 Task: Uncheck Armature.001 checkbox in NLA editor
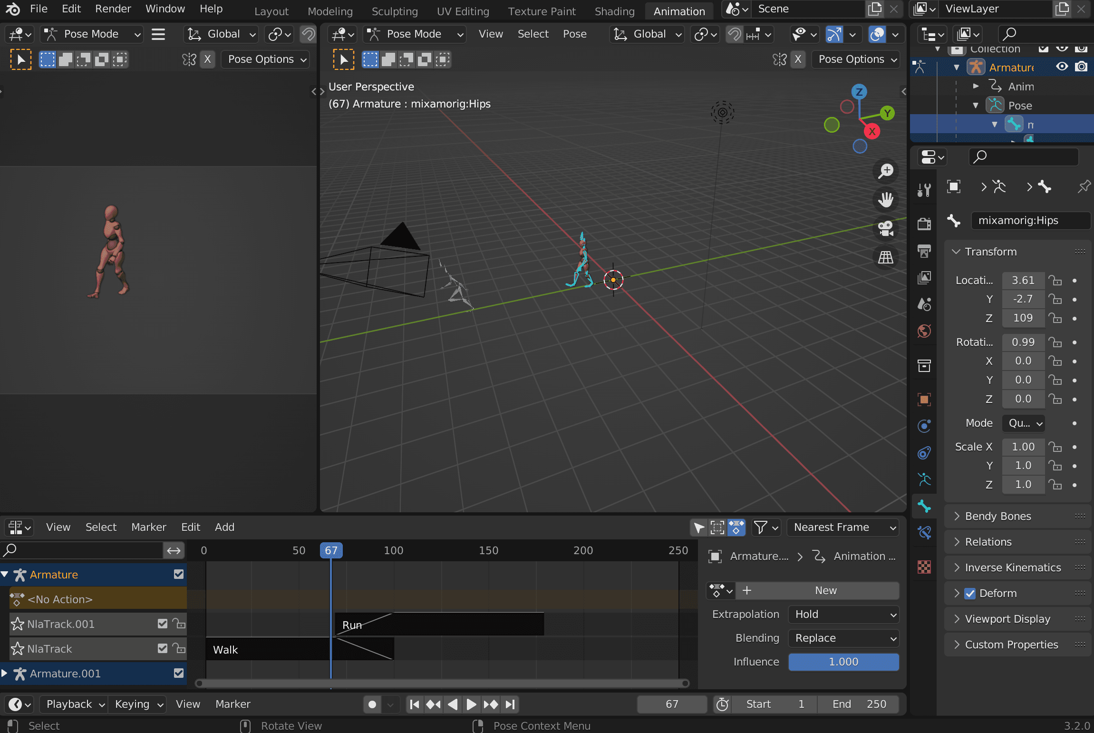(179, 673)
